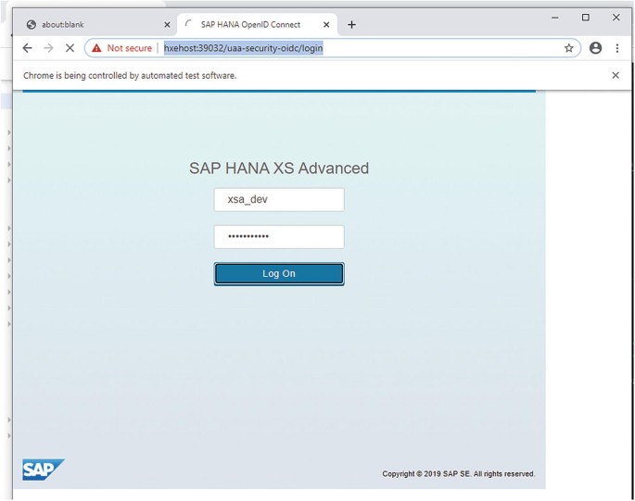Click the browser forward arrow

48,48
